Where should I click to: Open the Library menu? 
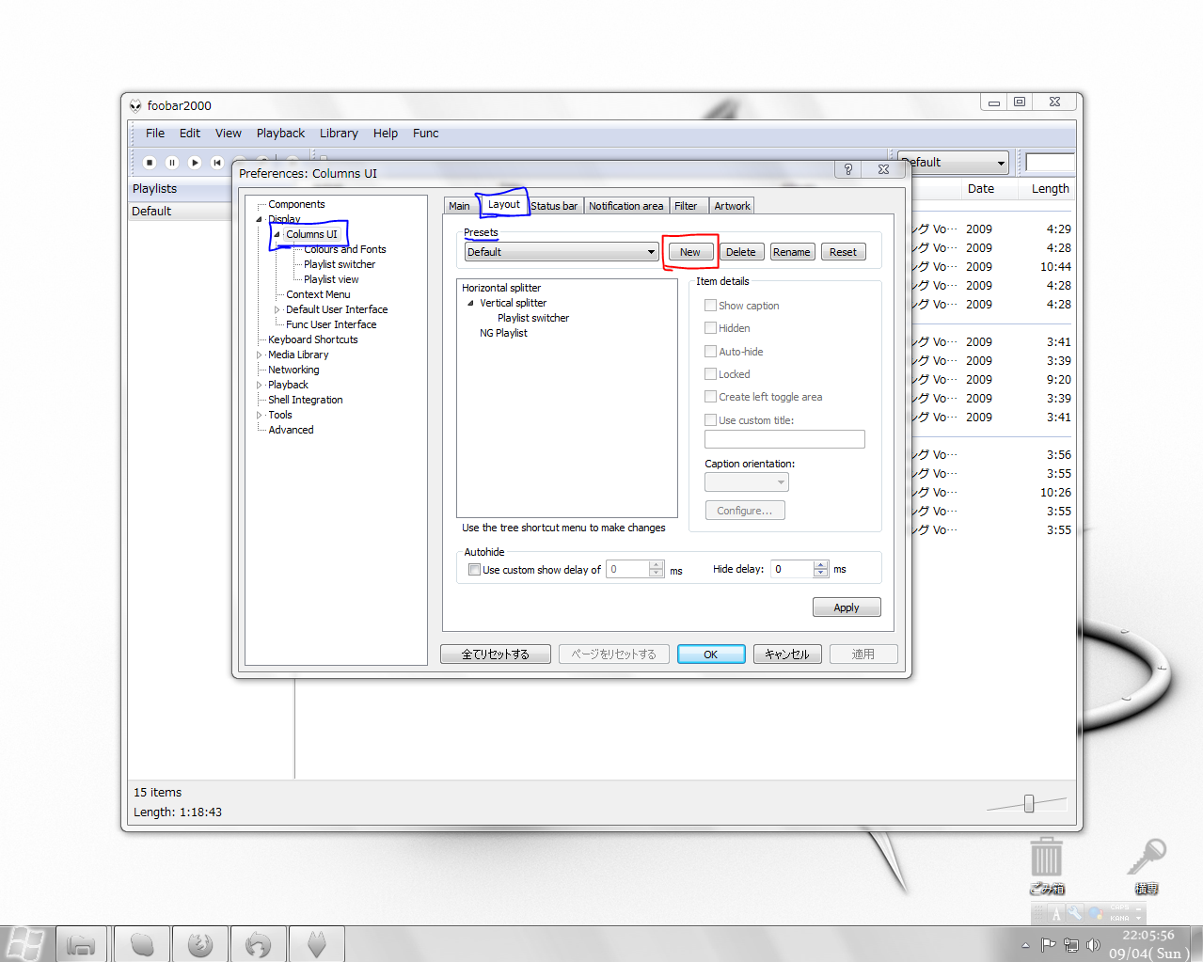[x=339, y=134]
